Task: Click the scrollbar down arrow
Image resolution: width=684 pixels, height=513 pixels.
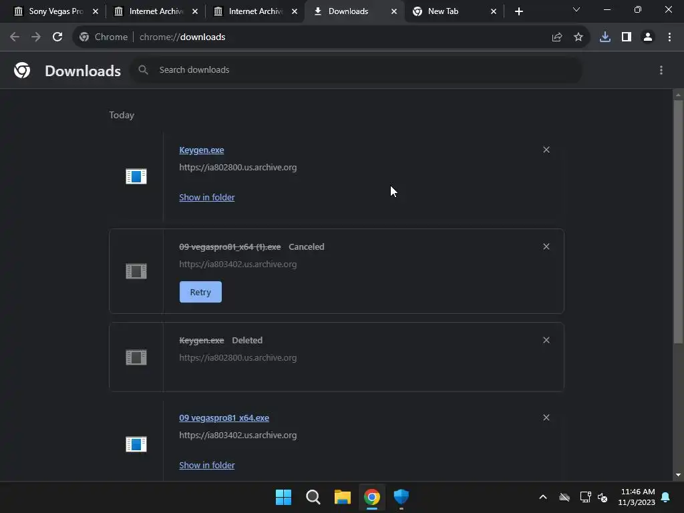Action: (x=678, y=475)
